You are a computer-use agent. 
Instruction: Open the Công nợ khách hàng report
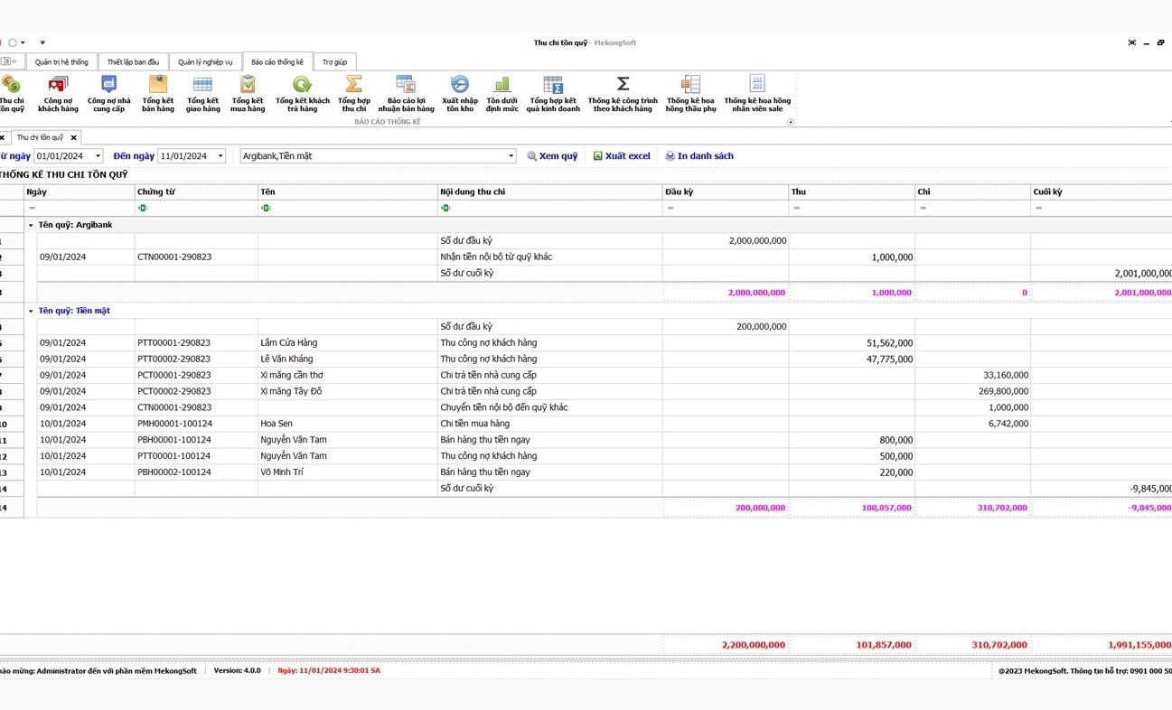click(58, 93)
